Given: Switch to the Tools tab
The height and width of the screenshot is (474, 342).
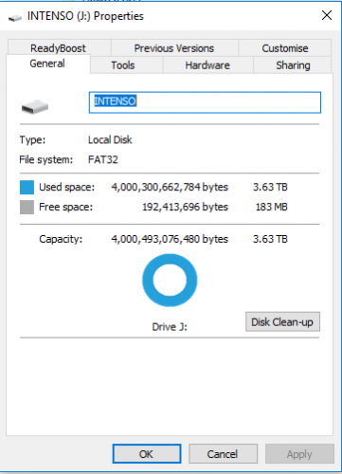Looking at the screenshot, I should coord(123,65).
